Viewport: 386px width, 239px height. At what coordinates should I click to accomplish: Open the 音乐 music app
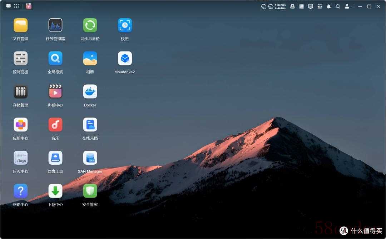(55, 125)
